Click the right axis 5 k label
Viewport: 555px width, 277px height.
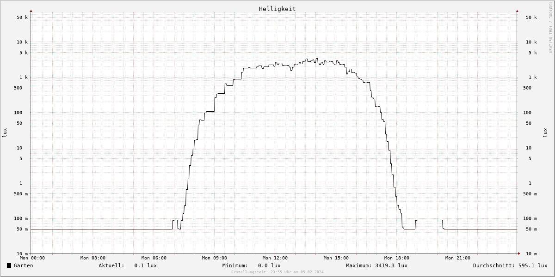pyautogui.click(x=533, y=53)
